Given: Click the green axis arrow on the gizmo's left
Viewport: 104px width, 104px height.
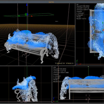Looking at the screenshot, I should pyautogui.click(x=19, y=16).
